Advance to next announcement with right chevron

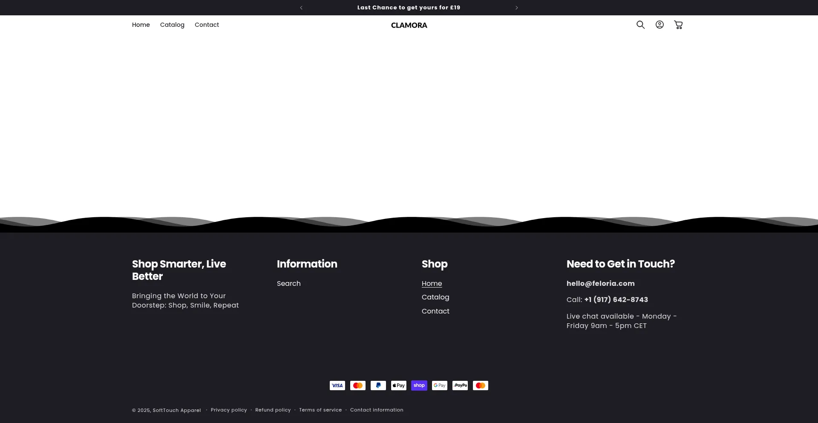point(516,8)
